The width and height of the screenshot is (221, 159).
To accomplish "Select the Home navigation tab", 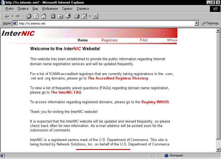I will pyautogui.click(x=83, y=40).
